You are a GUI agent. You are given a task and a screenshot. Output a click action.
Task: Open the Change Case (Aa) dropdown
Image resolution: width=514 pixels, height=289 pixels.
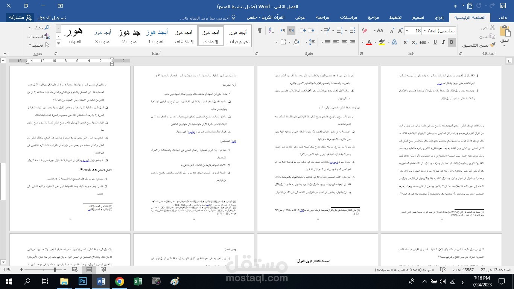[x=378, y=30]
